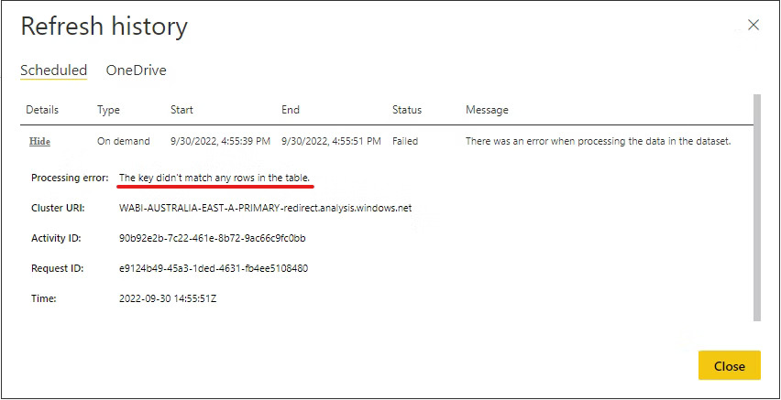Select the Scheduled tab
The height and width of the screenshot is (400, 781).
coord(53,70)
